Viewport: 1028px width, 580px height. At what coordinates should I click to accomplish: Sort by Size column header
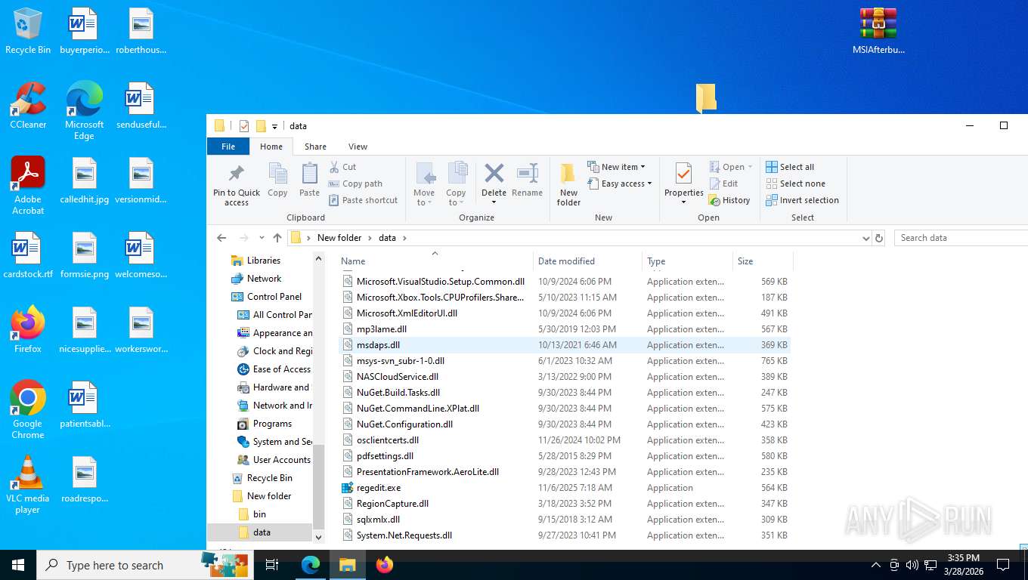[763, 261]
